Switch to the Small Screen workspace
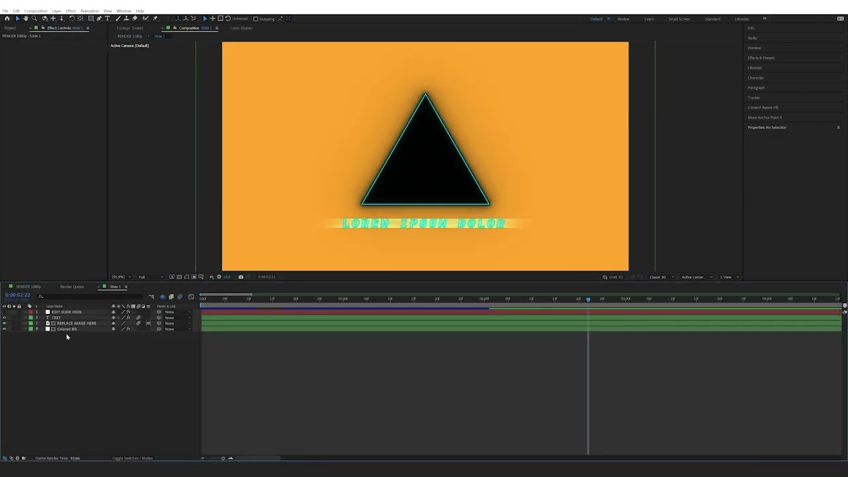848x477 pixels. tap(679, 19)
